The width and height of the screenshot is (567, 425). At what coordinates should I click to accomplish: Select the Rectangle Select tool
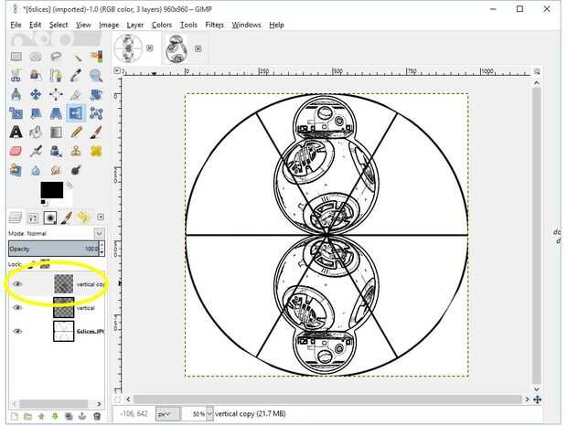pos(16,57)
